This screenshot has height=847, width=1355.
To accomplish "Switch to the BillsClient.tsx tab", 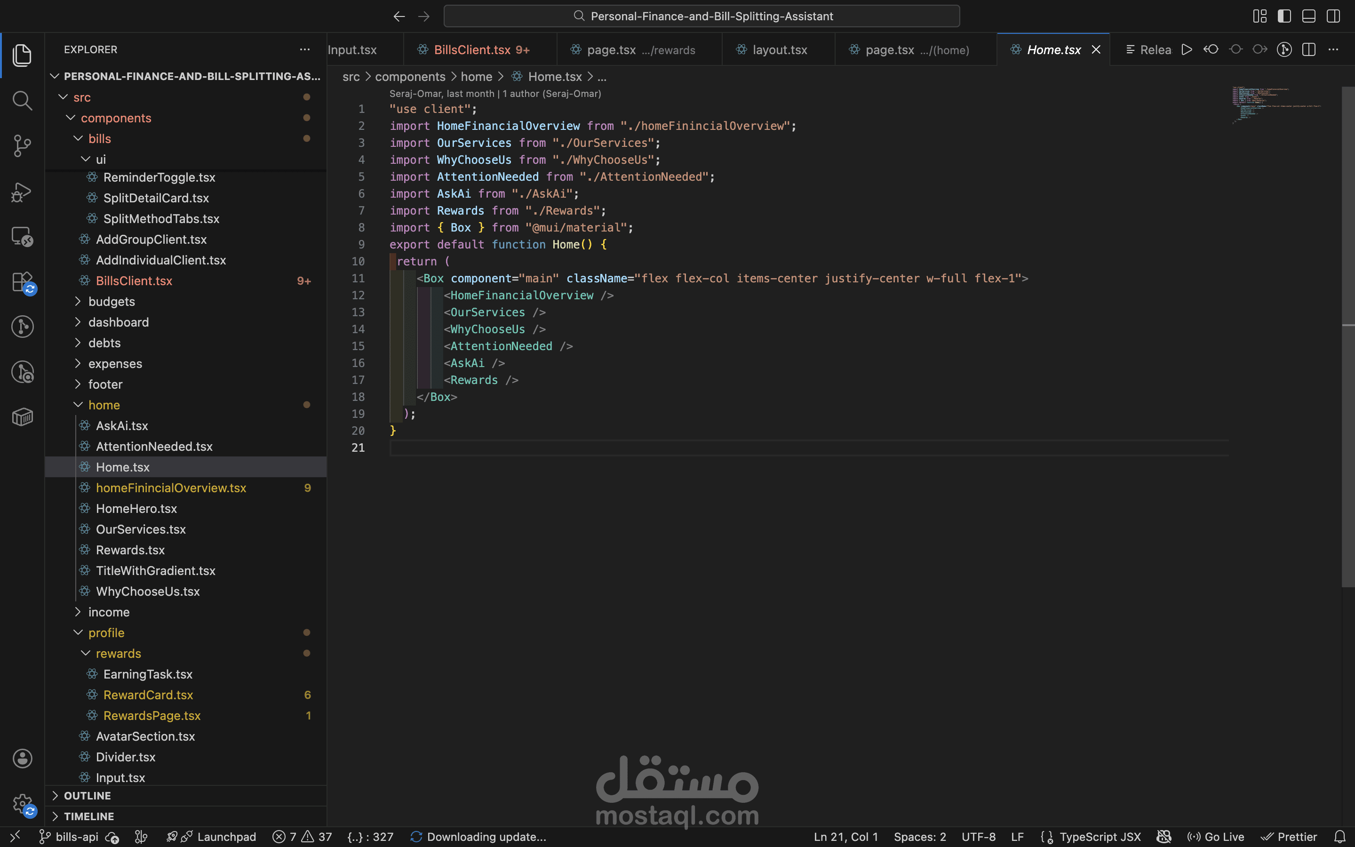I will (x=472, y=50).
